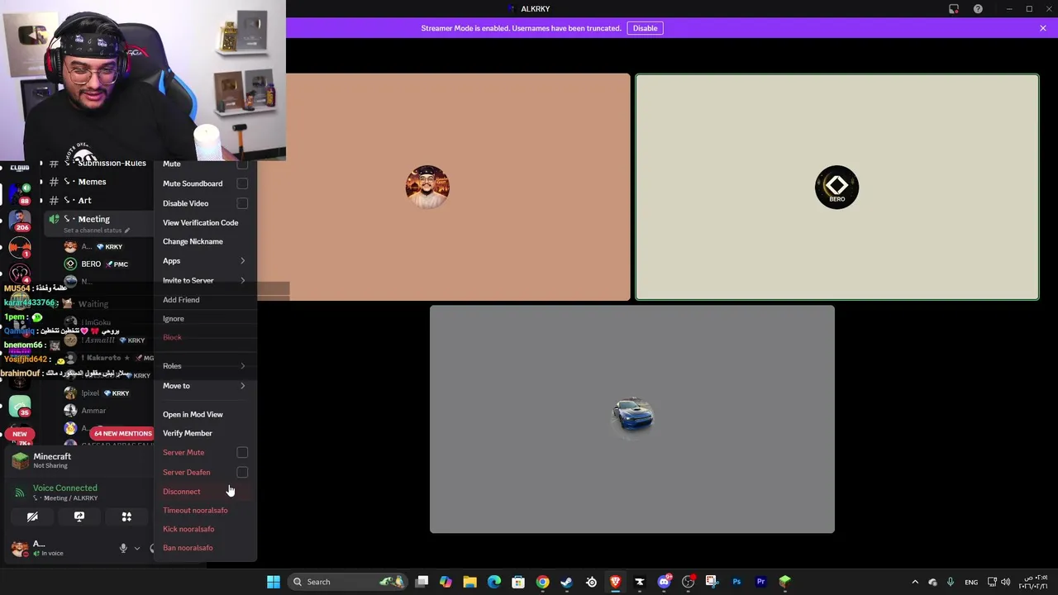
Task: Click the Share Your Screen icon
Action: [79, 516]
